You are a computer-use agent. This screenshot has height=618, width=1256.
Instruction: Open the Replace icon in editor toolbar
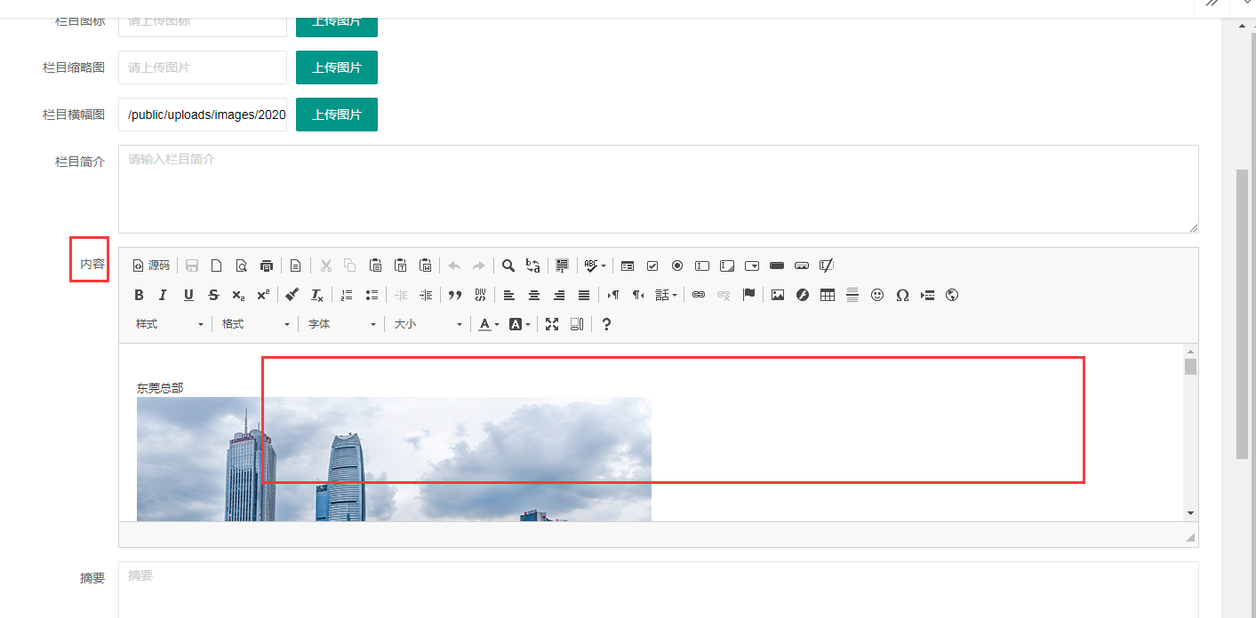(532, 265)
